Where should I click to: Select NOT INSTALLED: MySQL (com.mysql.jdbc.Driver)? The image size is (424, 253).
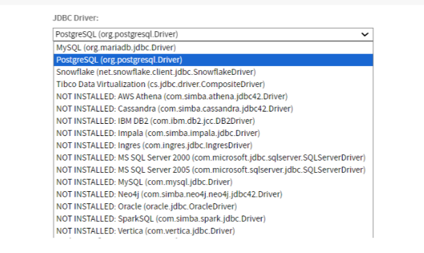213,182
